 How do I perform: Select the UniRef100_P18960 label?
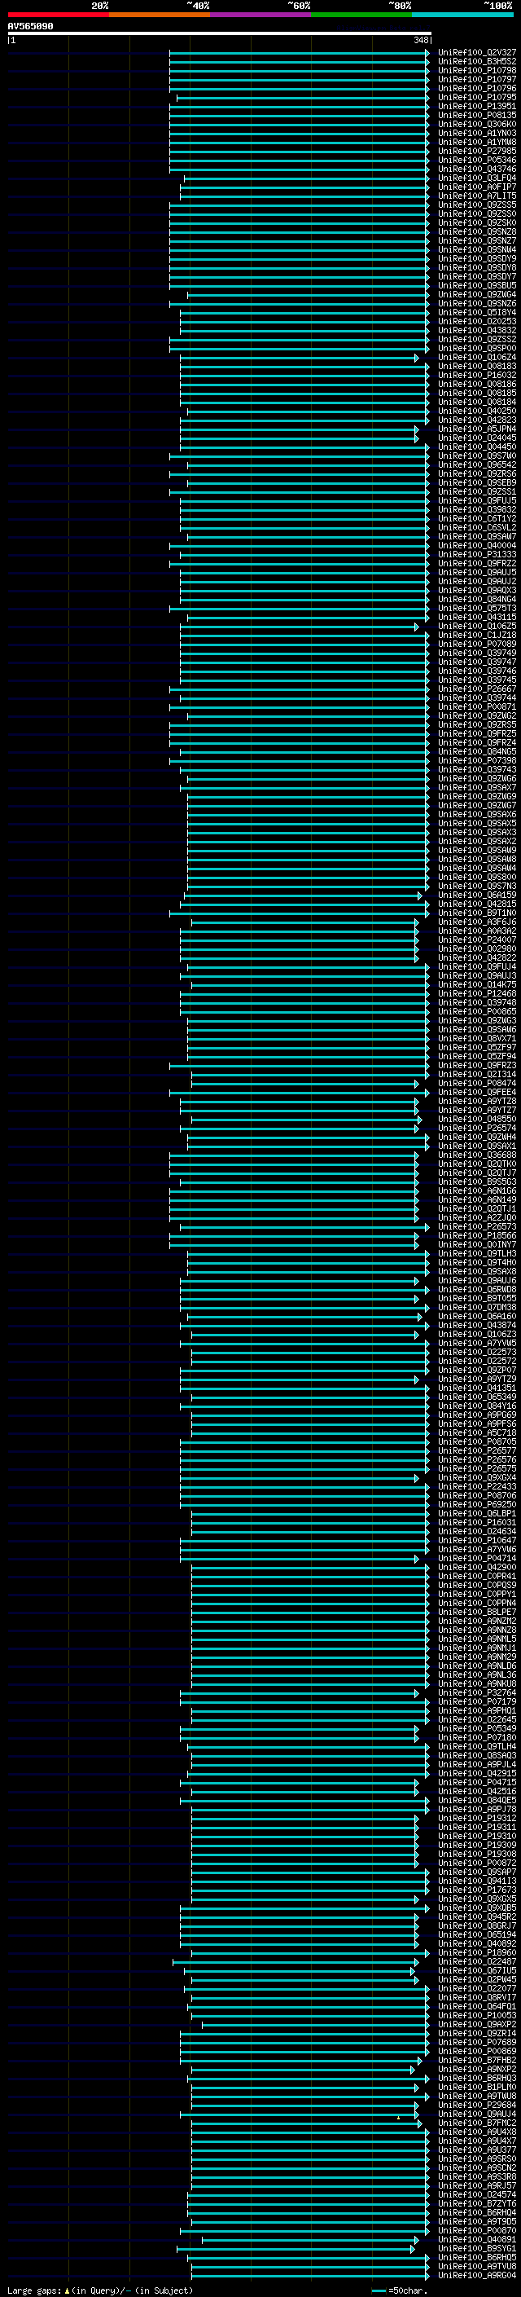pyautogui.click(x=477, y=1953)
